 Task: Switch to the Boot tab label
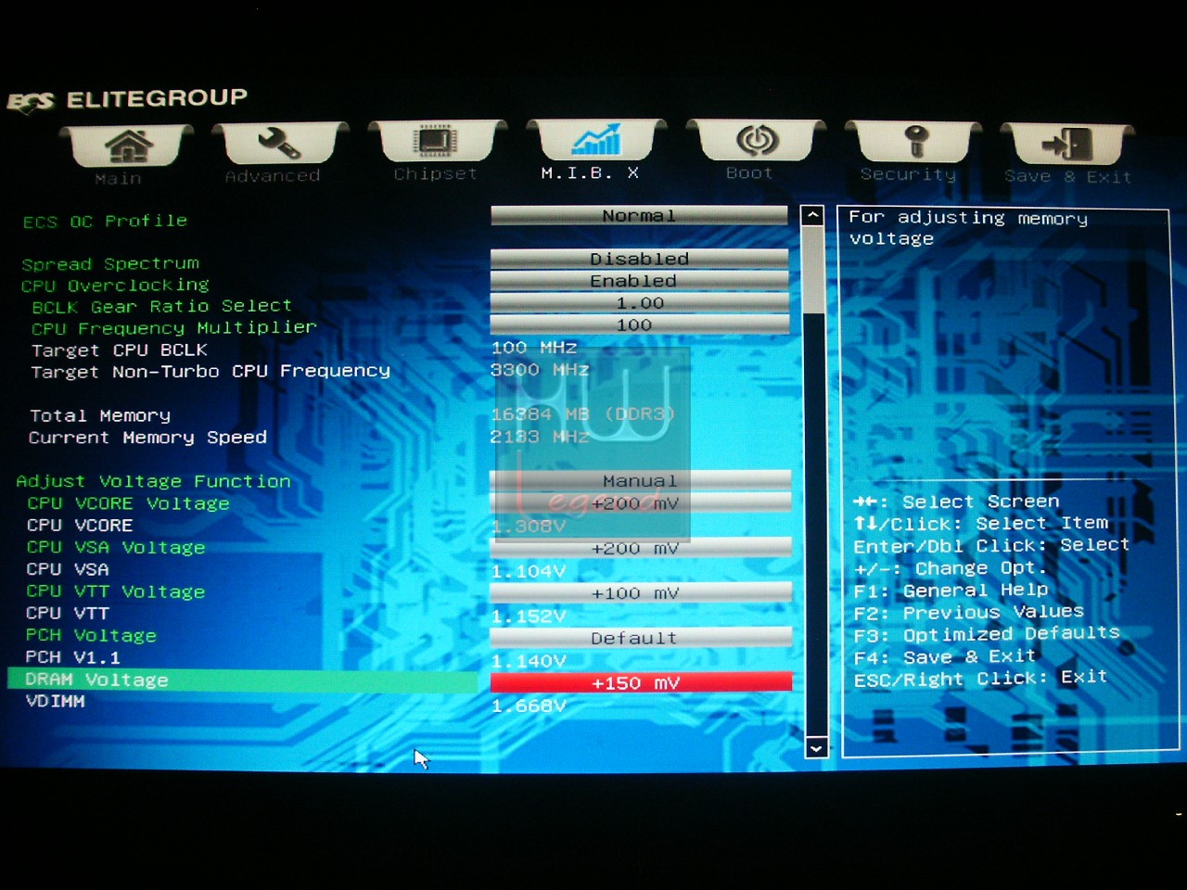(749, 172)
